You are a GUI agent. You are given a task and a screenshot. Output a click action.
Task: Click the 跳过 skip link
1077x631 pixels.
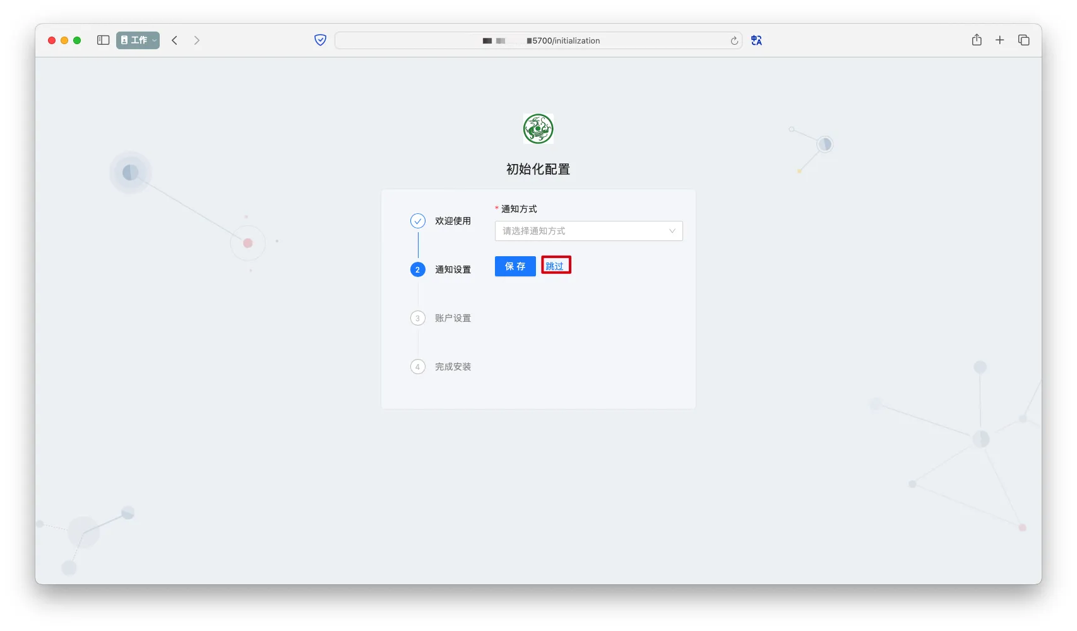click(x=555, y=266)
